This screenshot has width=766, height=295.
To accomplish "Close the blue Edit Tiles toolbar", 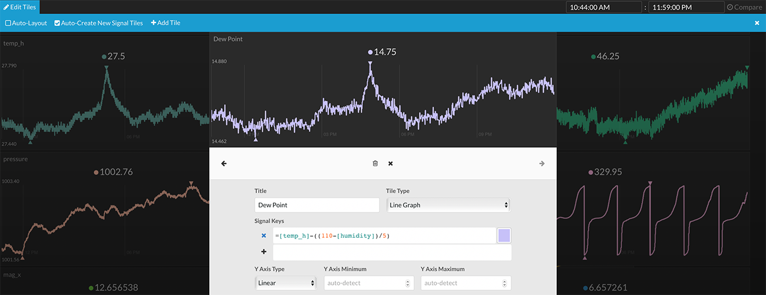I will (757, 23).
